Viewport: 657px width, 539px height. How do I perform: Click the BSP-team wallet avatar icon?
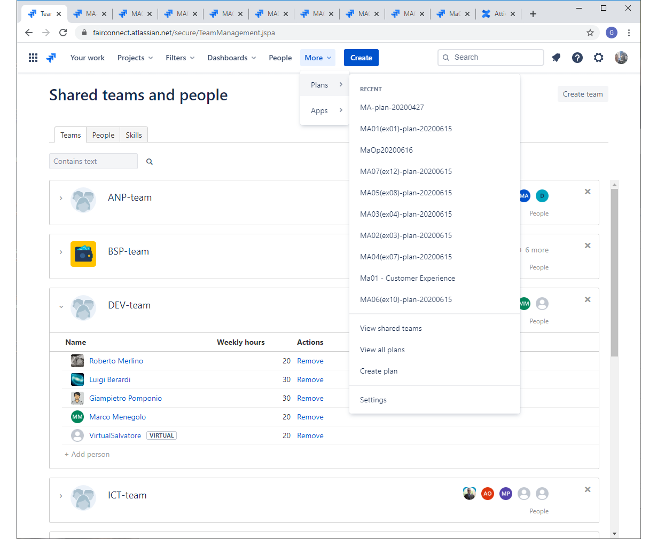[x=83, y=254]
